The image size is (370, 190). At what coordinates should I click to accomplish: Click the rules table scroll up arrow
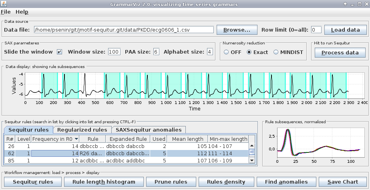[x=252, y=146]
